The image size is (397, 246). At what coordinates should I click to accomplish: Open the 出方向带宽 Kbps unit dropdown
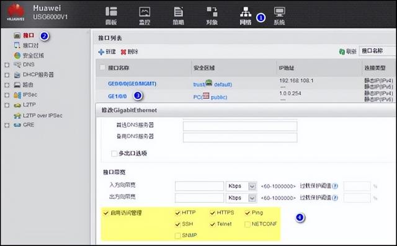point(252,198)
